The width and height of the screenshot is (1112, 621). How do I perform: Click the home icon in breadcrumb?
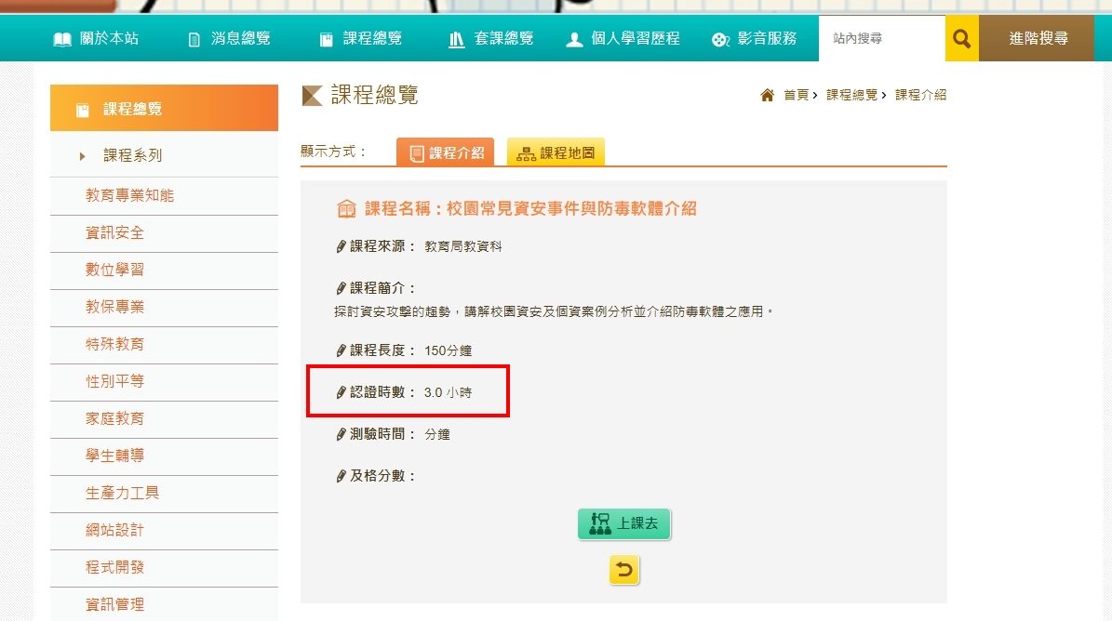point(768,95)
